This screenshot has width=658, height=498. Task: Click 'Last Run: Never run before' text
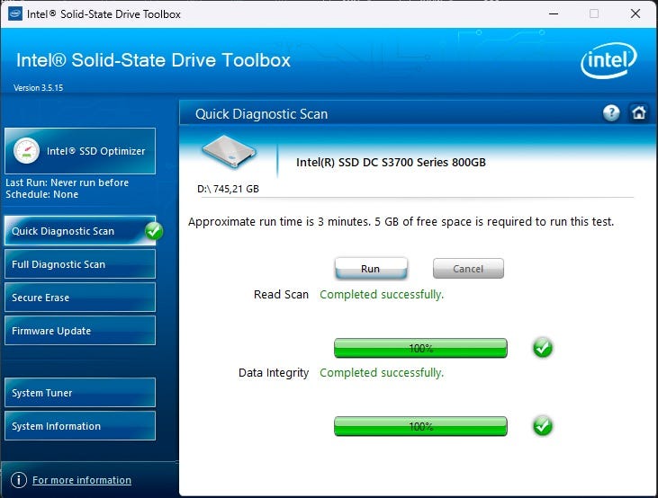(68, 182)
